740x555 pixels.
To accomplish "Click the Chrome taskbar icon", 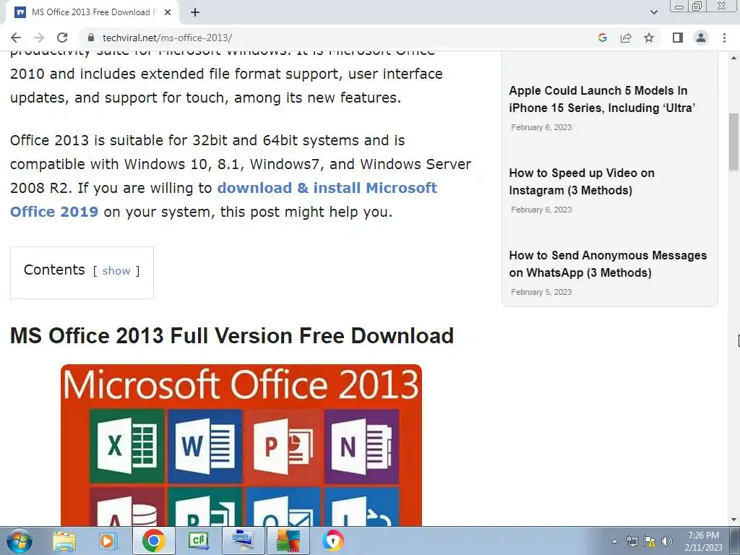I will 153,541.
